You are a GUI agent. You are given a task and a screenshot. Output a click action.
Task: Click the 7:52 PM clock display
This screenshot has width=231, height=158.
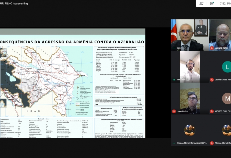click(225, 4)
